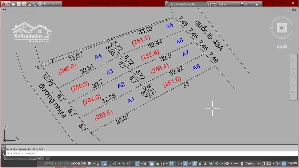The height and width of the screenshot is (168, 299).
Task: Expand the Quick Access toolbar customize dropdown
Action: 60,4
